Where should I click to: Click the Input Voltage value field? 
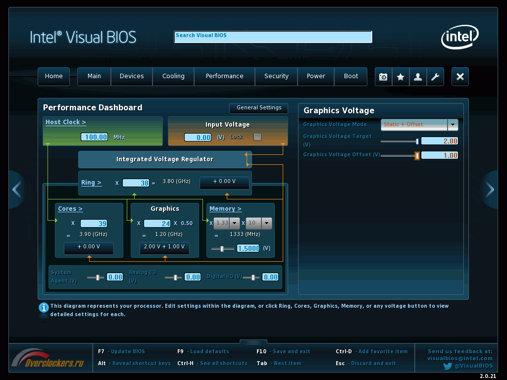[x=198, y=138]
